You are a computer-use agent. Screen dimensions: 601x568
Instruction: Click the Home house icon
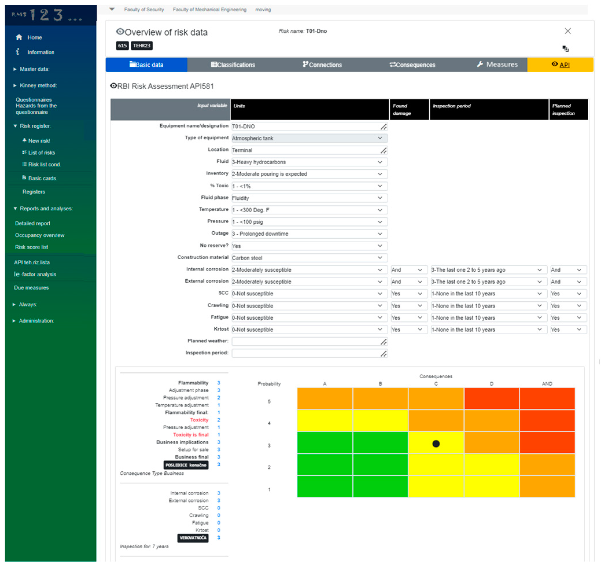pos(19,37)
